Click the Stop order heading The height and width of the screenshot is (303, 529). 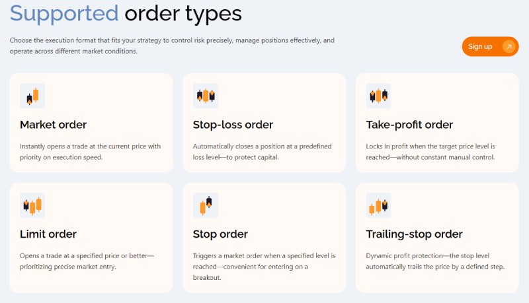(x=220, y=234)
